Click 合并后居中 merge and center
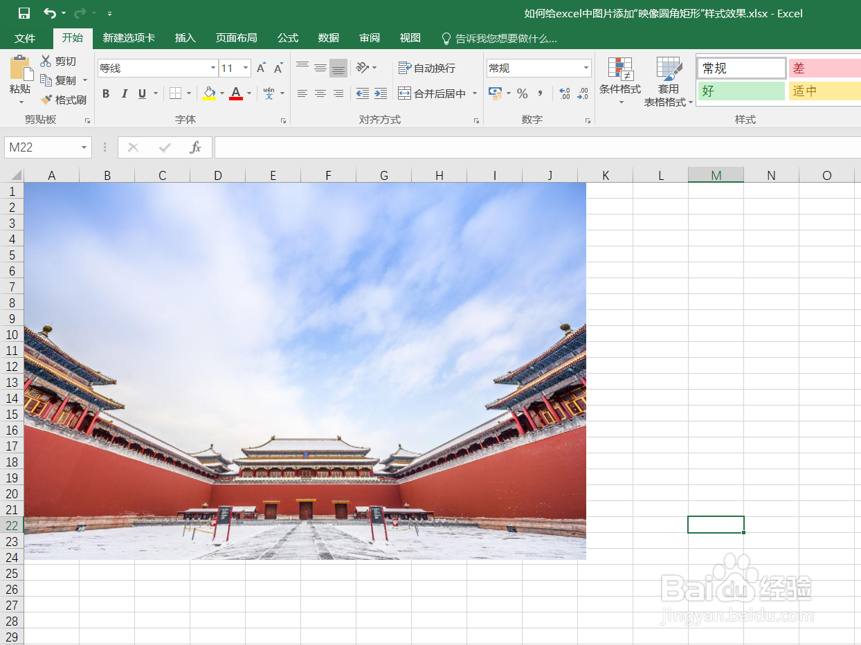This screenshot has height=645, width=861. click(x=433, y=93)
